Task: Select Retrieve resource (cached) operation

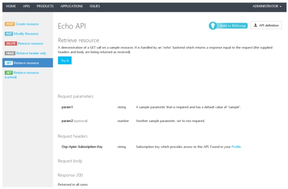Action: [22, 75]
